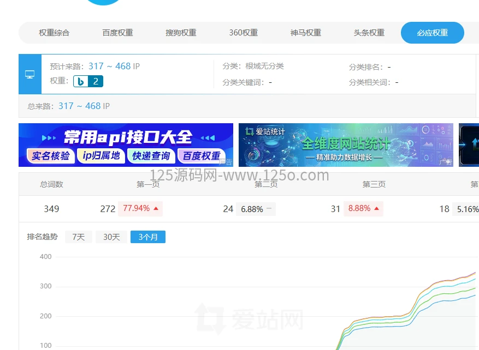
Task: Click the Bing weight 2 badge
Action: click(x=88, y=81)
